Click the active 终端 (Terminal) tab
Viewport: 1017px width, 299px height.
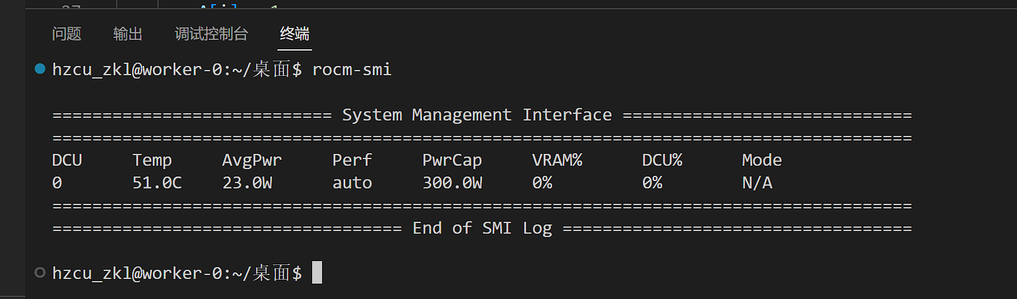295,34
